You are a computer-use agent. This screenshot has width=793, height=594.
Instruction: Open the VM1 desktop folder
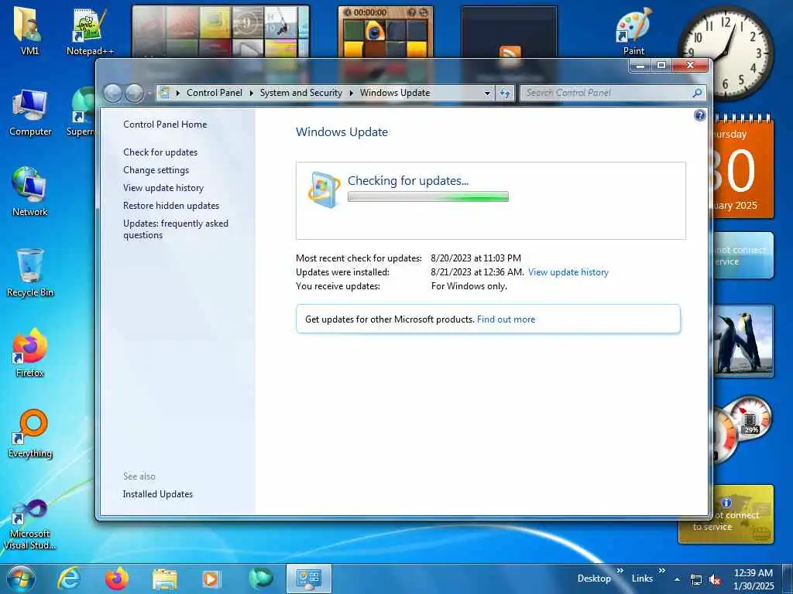point(29,30)
